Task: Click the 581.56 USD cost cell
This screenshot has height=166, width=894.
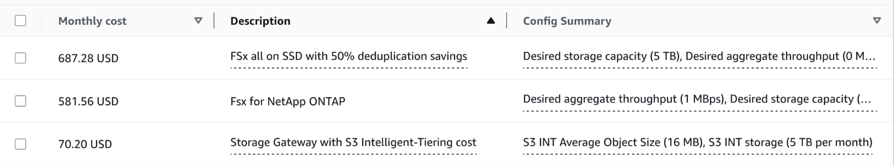Action: point(88,102)
